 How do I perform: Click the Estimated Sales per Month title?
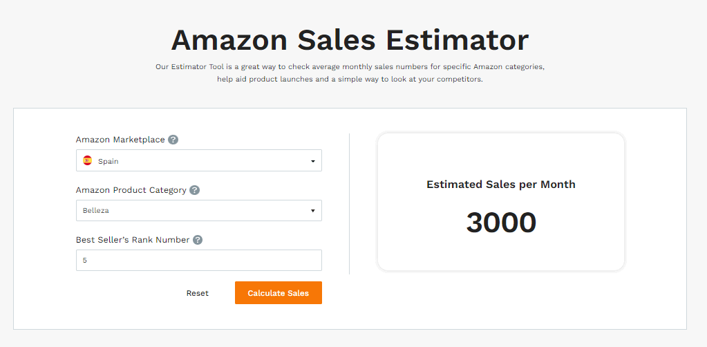[501, 185]
